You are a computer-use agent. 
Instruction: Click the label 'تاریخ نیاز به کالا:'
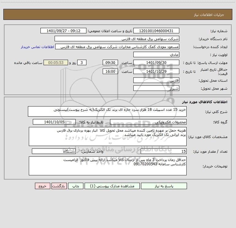[91, 122]
